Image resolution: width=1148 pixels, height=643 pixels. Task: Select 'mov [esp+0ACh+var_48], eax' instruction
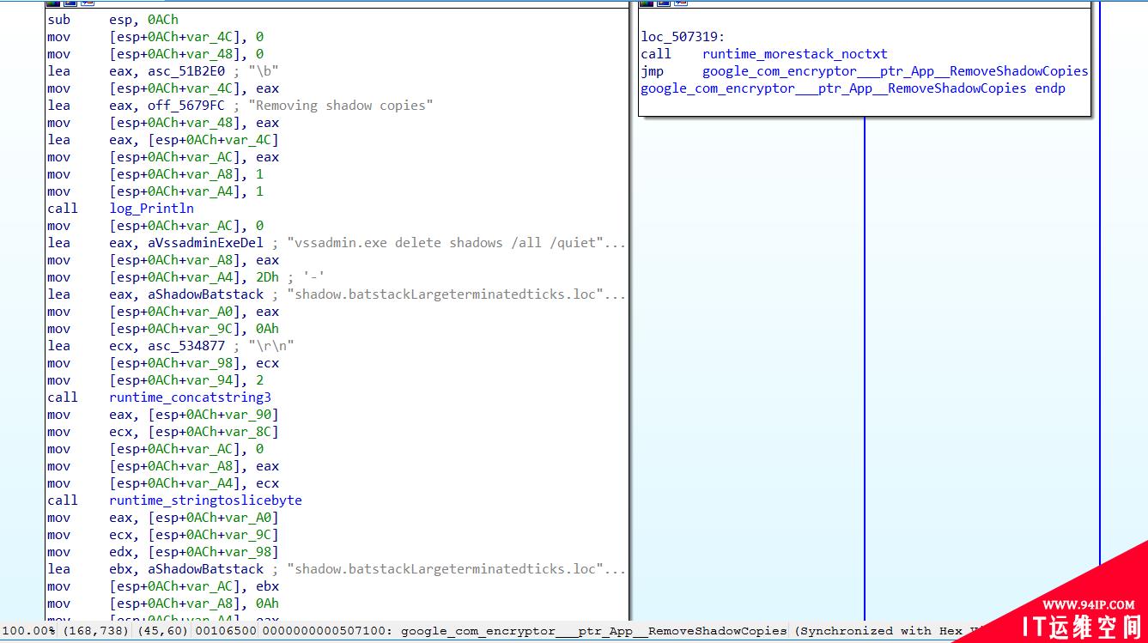(x=163, y=123)
